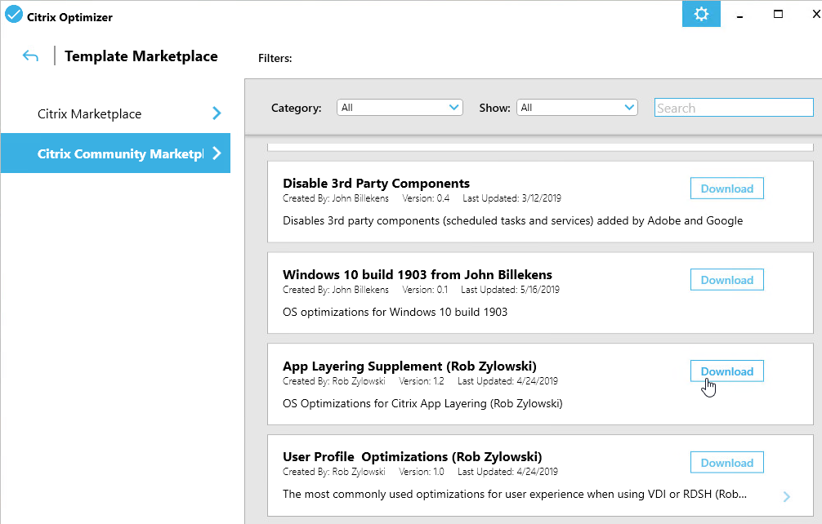Download Disable 3rd Party Components template

click(x=726, y=189)
